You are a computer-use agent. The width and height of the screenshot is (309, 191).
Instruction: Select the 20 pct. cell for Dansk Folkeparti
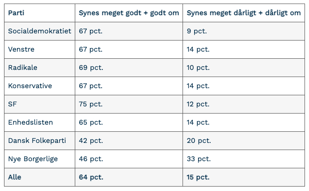[x=199, y=141]
